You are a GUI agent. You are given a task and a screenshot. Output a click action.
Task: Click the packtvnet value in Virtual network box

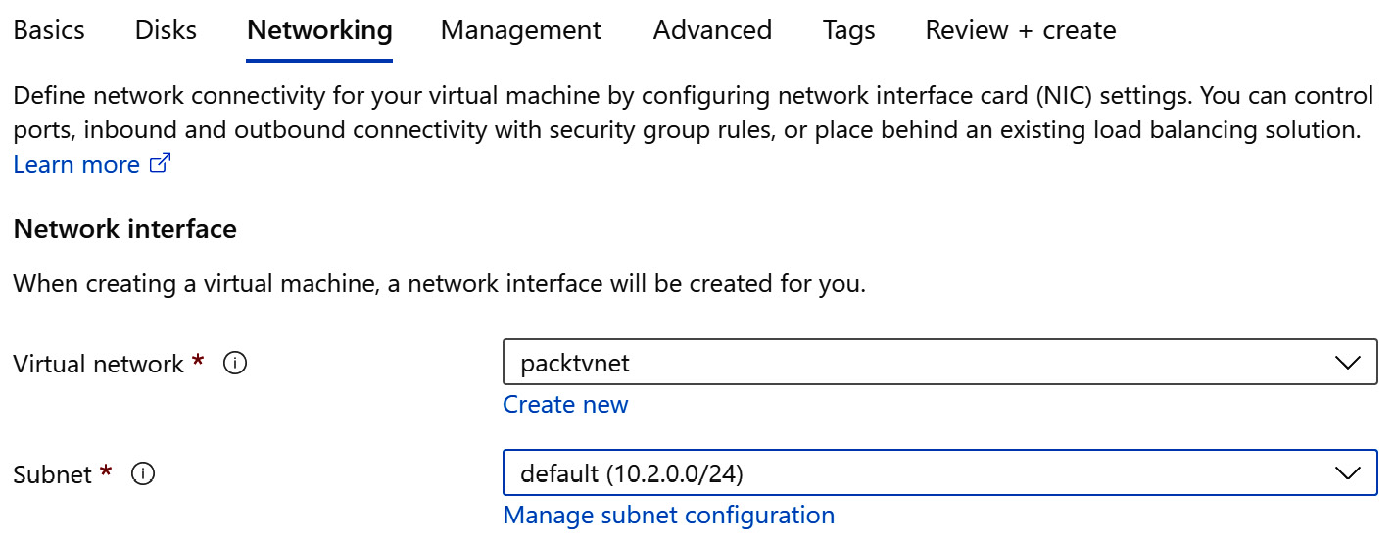tap(575, 364)
